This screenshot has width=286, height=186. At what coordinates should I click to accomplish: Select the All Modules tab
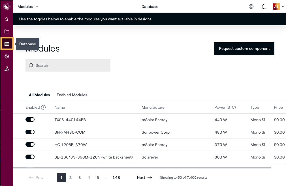[39, 95]
